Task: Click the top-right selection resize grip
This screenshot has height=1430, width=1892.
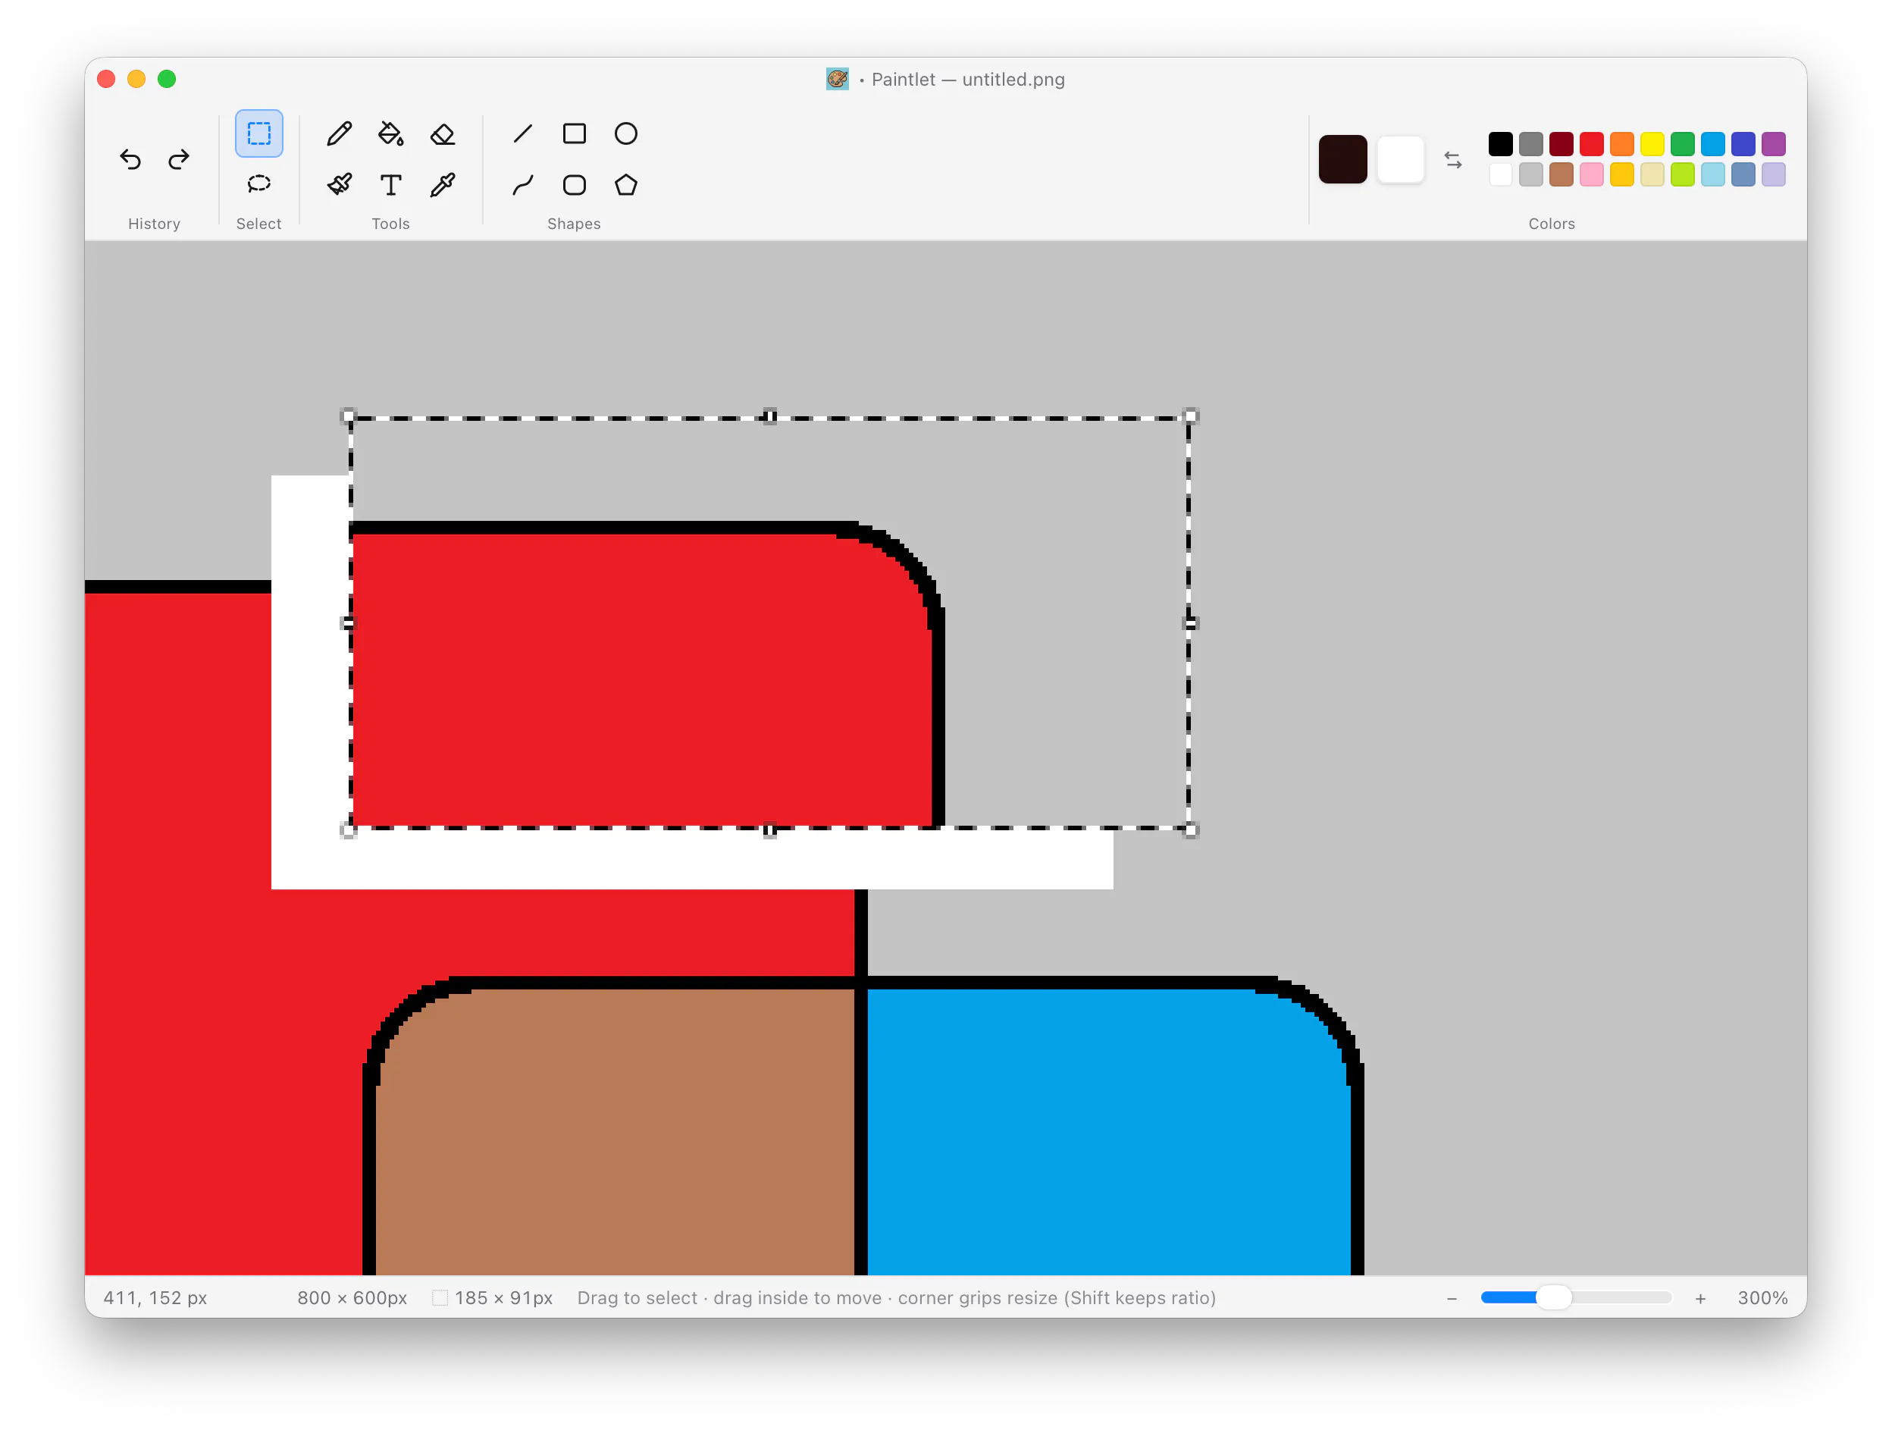Action: pyautogui.click(x=1191, y=417)
